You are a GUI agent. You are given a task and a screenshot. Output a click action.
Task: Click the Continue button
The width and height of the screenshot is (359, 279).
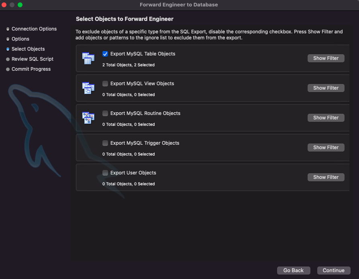[x=334, y=271]
